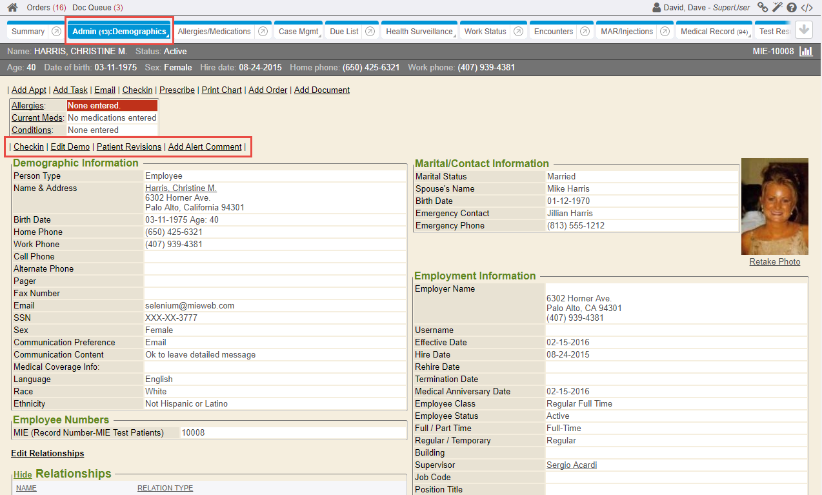Click the patient photo thumbnail
The image size is (822, 495).
click(x=774, y=207)
